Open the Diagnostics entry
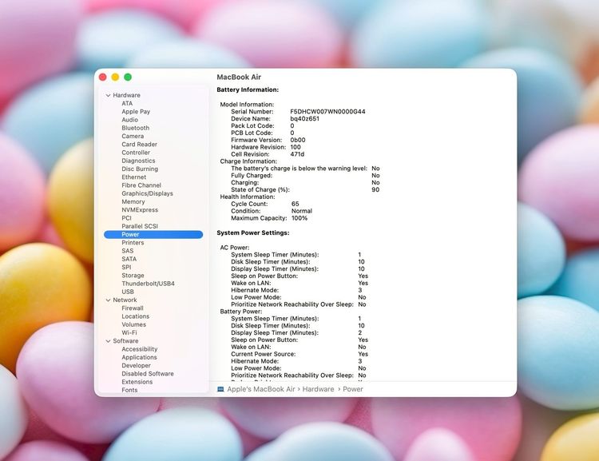The width and height of the screenshot is (599, 461). click(138, 161)
